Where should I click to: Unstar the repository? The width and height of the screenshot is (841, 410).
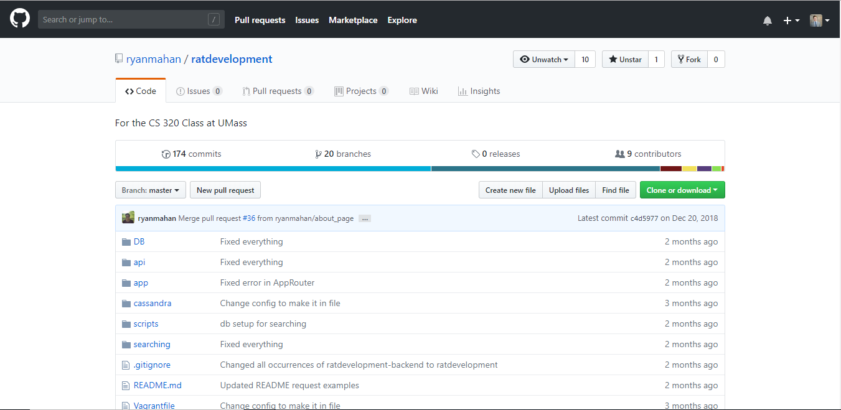point(625,59)
